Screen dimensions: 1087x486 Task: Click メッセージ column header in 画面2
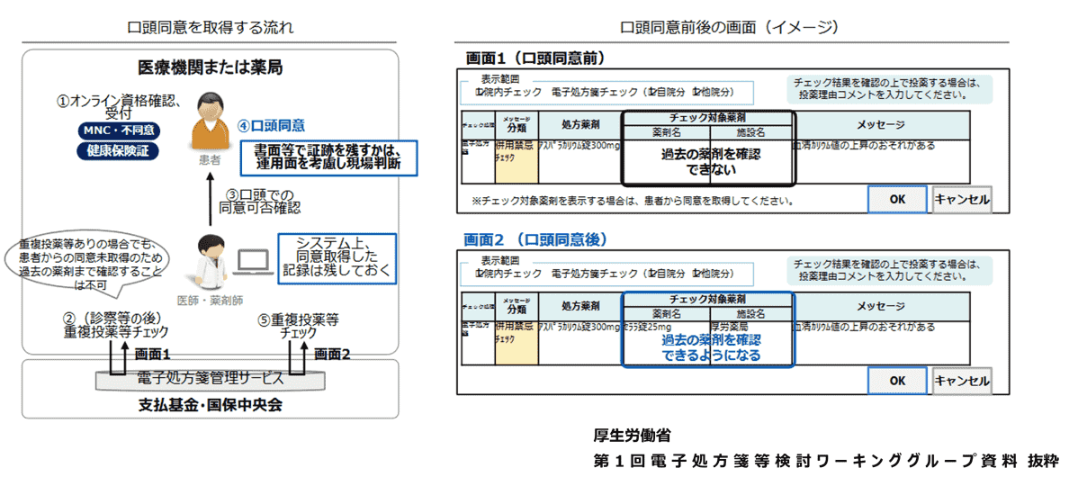click(881, 307)
